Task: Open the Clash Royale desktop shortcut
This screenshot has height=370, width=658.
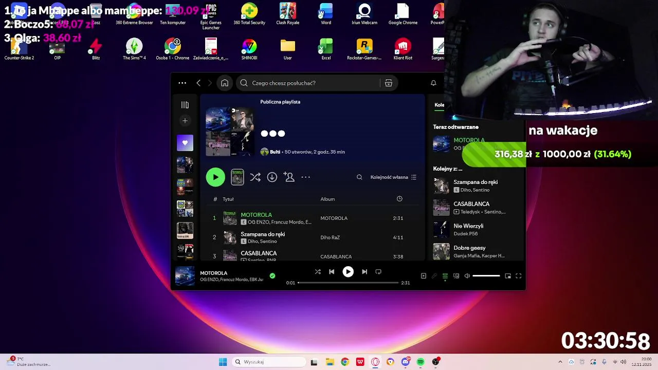Action: tap(288, 14)
